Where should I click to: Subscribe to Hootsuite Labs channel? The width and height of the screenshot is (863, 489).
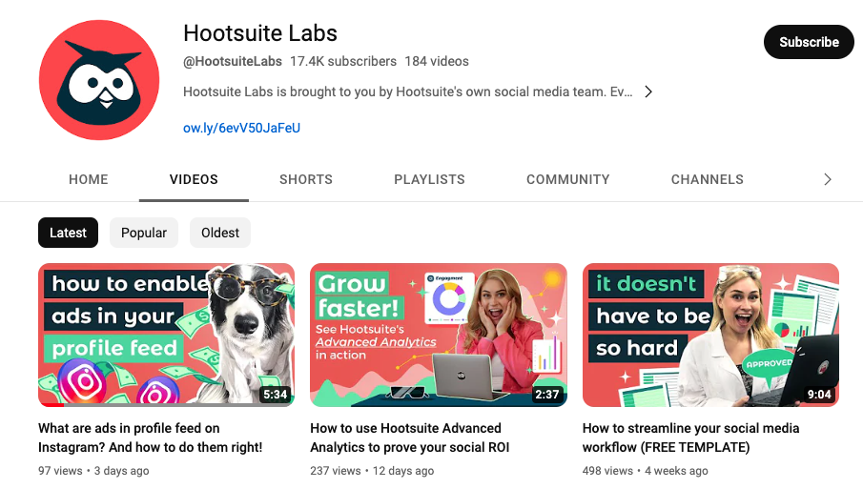click(808, 42)
